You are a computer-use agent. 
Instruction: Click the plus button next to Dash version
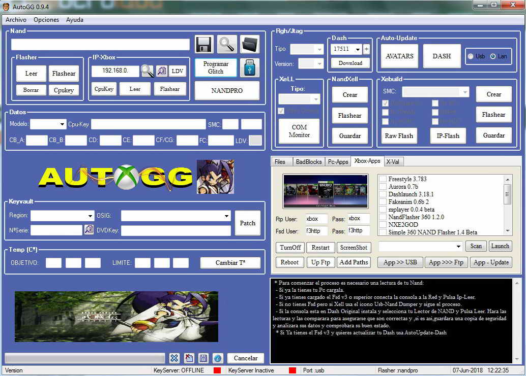(x=366, y=49)
